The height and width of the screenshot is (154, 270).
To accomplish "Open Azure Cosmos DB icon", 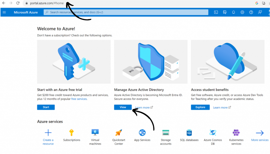I will click(x=213, y=132).
